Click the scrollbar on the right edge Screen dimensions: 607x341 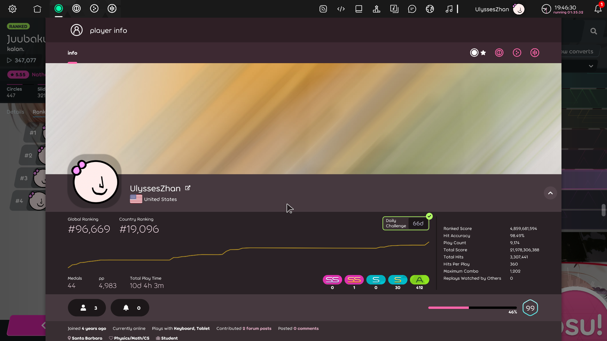604,210
